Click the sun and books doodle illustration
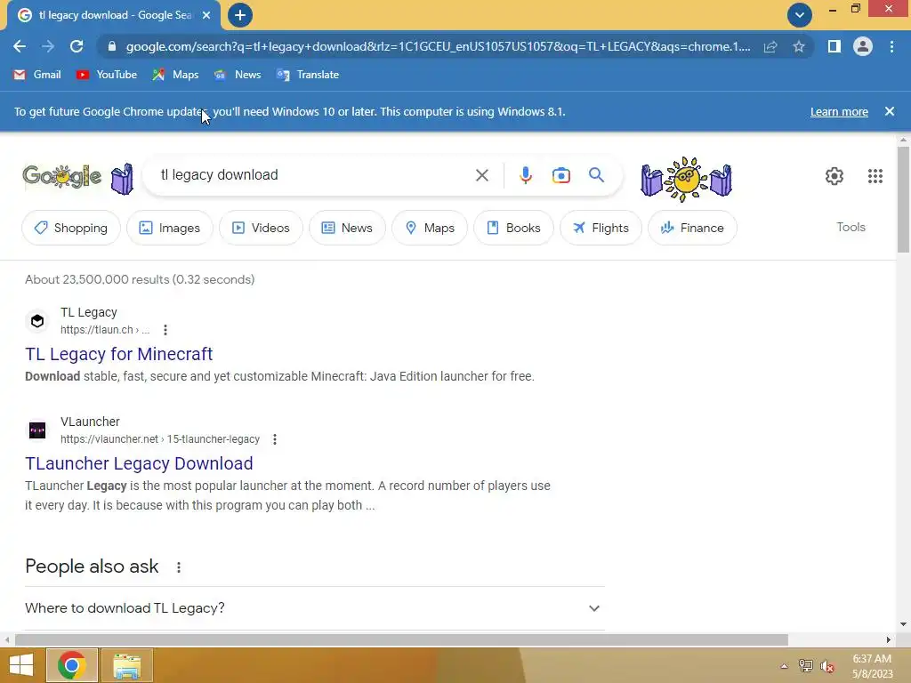This screenshot has height=683, width=911. tap(686, 179)
